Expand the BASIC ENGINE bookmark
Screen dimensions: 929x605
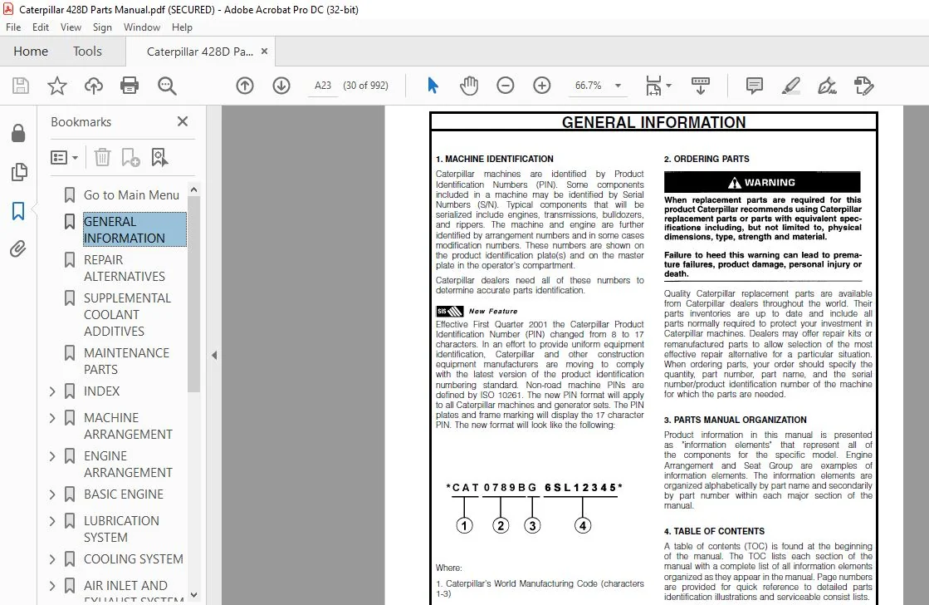click(x=52, y=494)
